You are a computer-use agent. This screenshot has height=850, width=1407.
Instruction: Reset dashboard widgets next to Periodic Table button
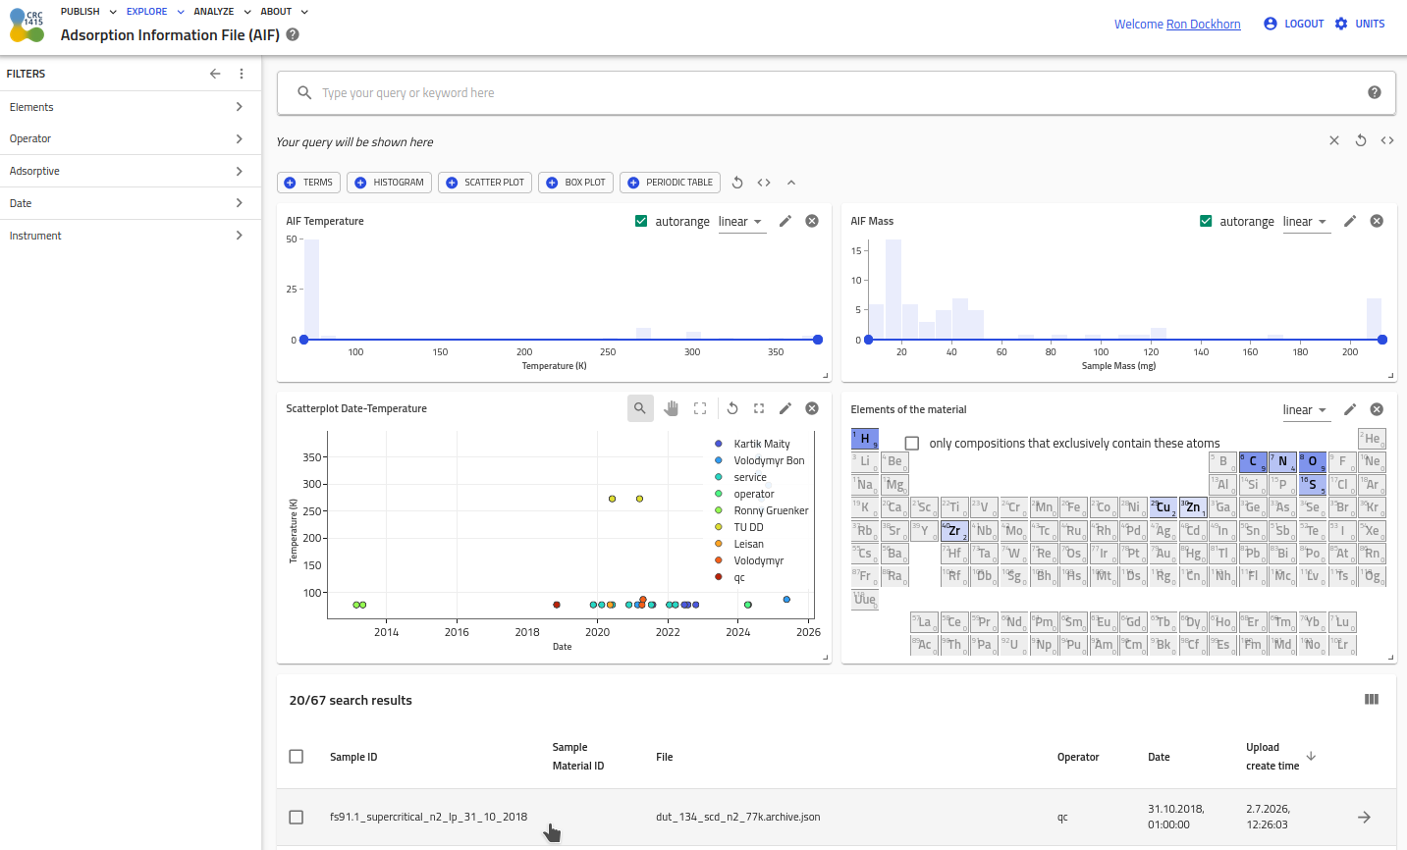point(737,183)
